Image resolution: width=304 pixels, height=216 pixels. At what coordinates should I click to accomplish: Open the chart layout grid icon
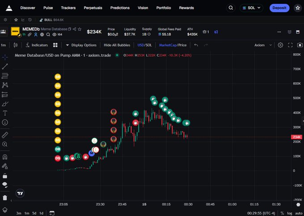coord(55,45)
